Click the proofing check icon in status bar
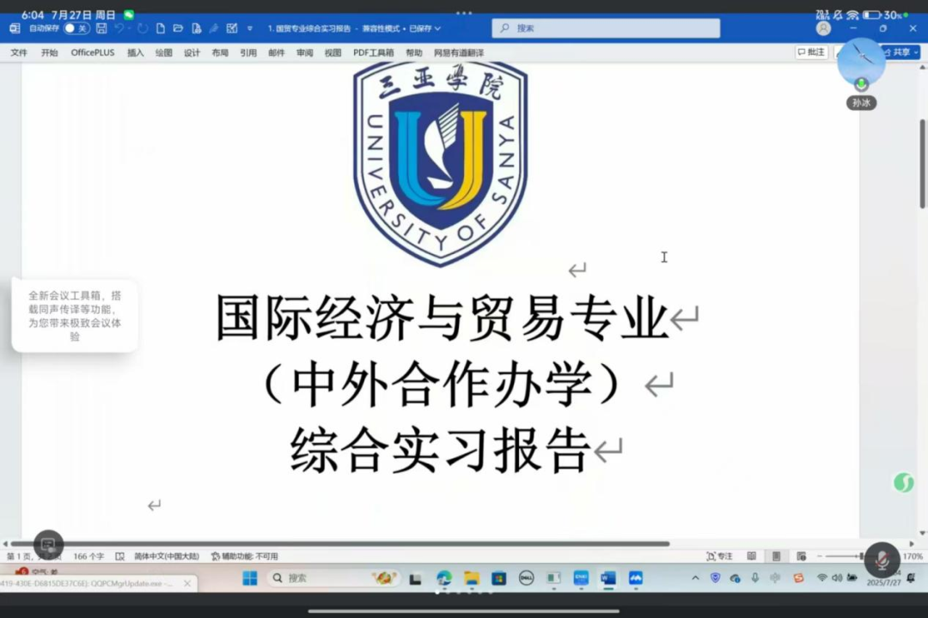This screenshot has height=618, width=928. 120,556
